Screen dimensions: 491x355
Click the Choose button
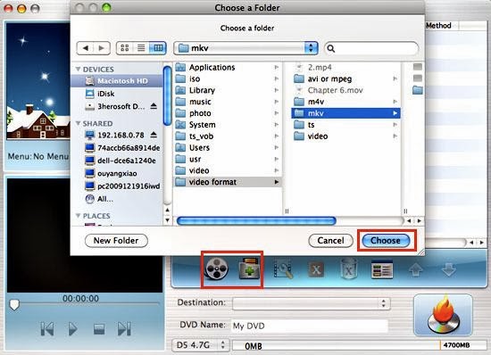[386, 241]
